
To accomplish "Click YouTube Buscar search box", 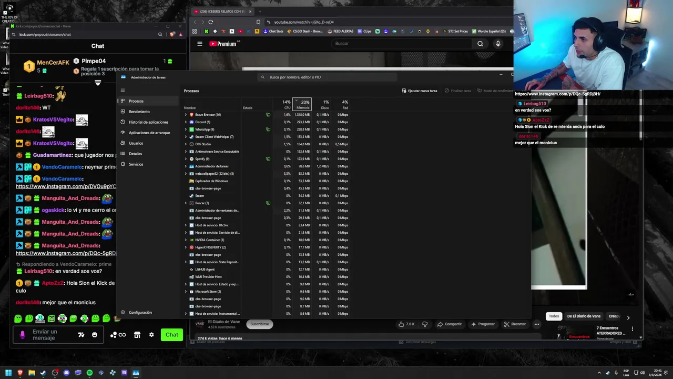I will point(402,44).
